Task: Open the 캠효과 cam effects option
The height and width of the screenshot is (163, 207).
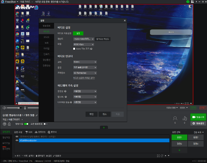Action: [x=57, y=156]
